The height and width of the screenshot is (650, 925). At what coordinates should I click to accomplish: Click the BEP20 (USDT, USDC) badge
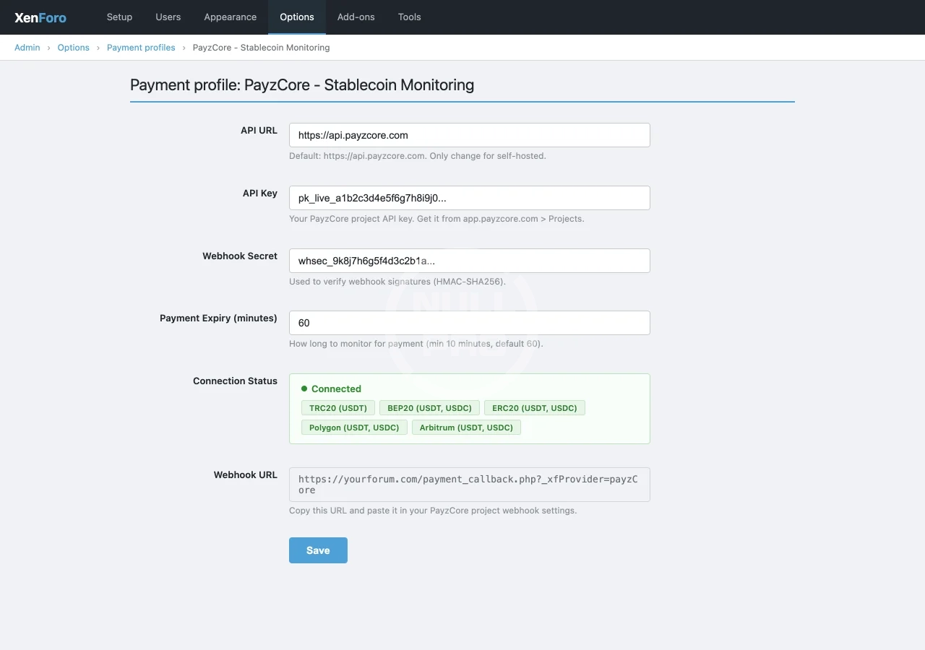coord(429,408)
